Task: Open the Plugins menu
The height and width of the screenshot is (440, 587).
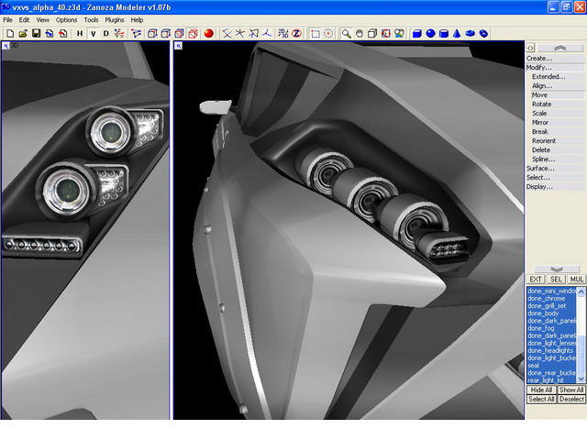Action: (x=115, y=19)
